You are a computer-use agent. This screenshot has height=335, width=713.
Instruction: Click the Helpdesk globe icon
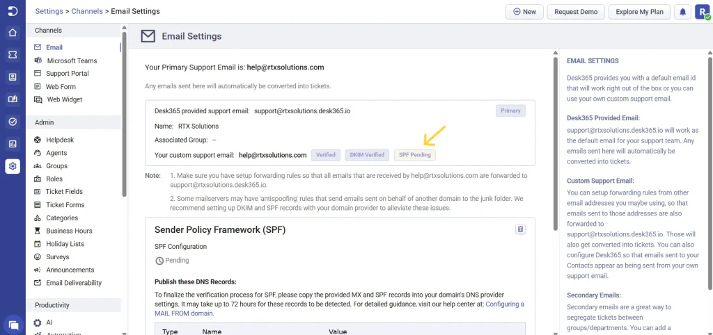pos(38,140)
